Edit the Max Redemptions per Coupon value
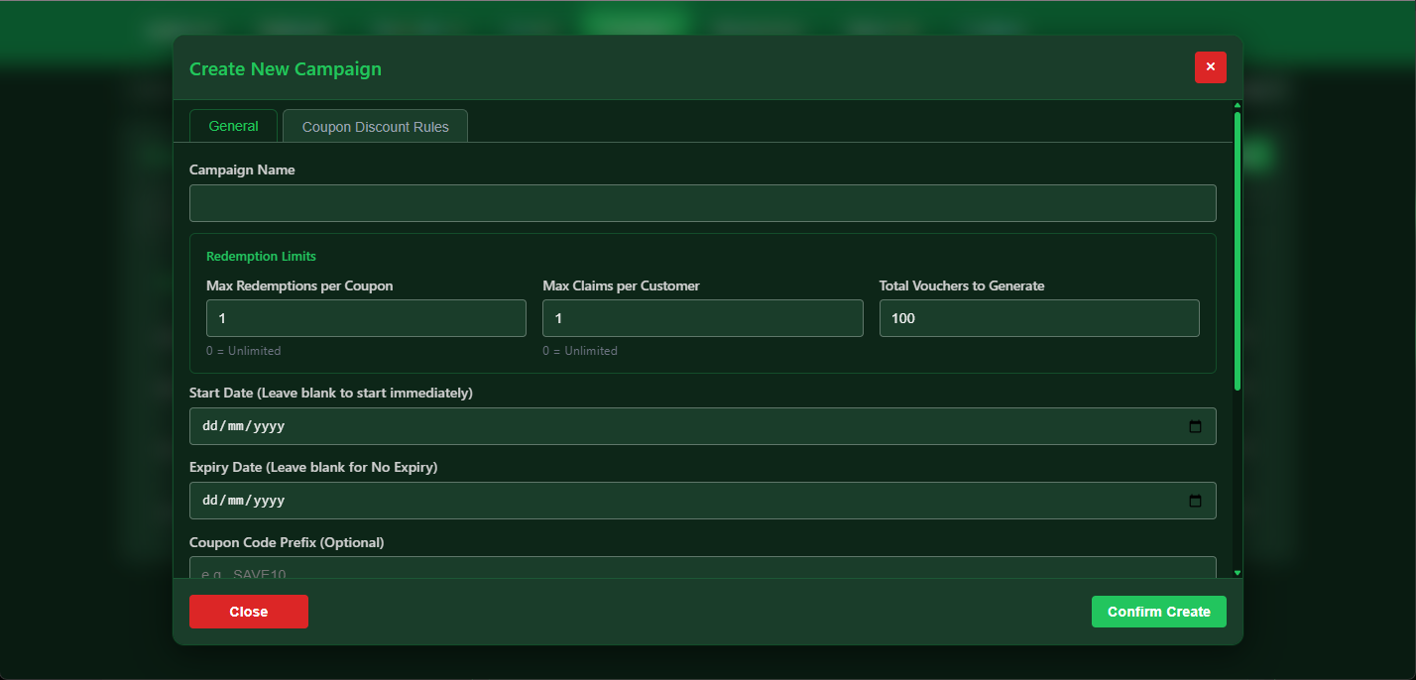This screenshot has width=1416, height=680. (366, 317)
